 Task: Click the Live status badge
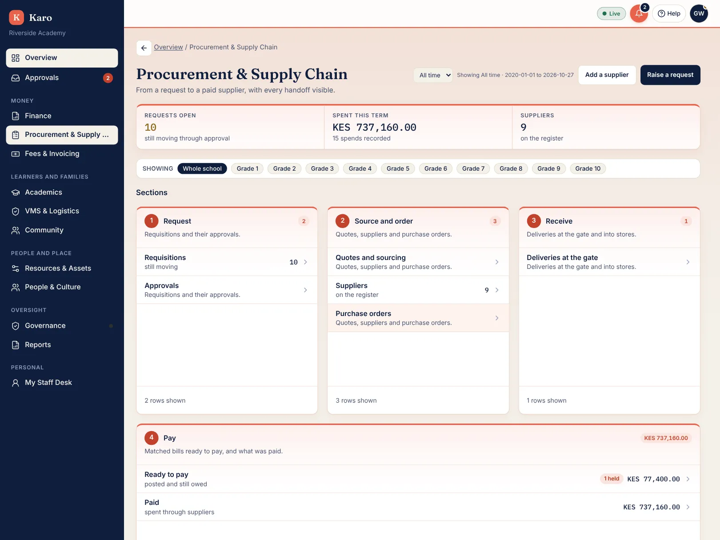[611, 13]
